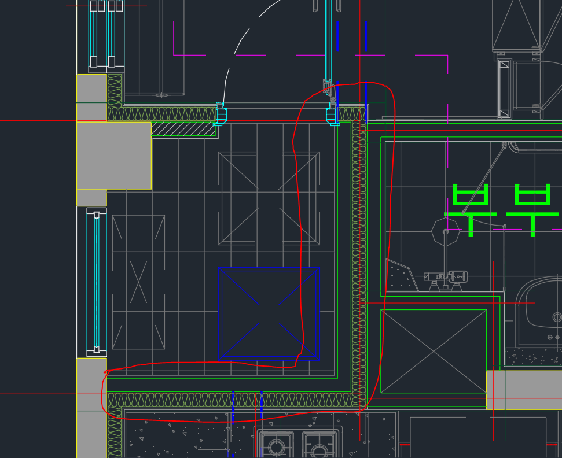Click the octagonal shower head symbol

(446, 232)
